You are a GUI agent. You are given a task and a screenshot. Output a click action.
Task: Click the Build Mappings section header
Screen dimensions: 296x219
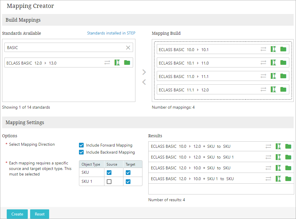[148, 20]
